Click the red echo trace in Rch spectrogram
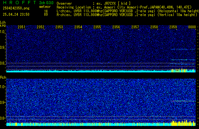Viewport: 199px width, 129px height. (x=183, y=101)
